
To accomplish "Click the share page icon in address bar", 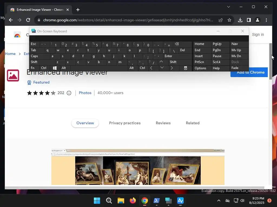I will point(221,20).
